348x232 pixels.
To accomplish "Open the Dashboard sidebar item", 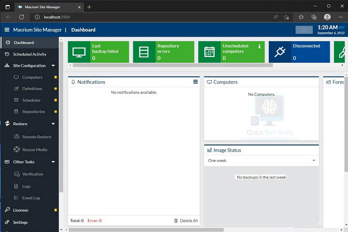I will [x=30, y=43].
